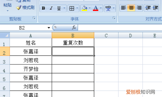Center align text
The image size is (162, 97).
click(x=131, y=8)
